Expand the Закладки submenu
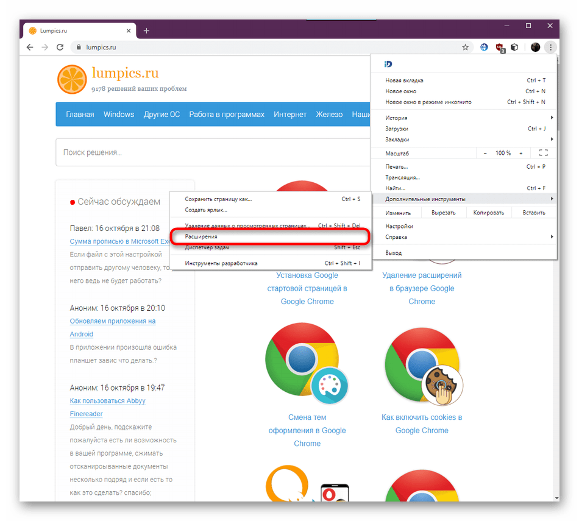Screen dimensions: 579x521 (x=463, y=140)
